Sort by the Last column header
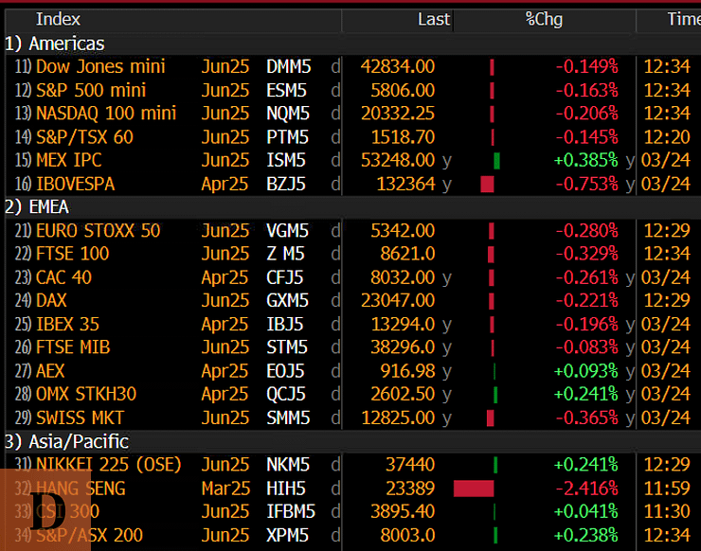This screenshot has width=701, height=551. 434,19
